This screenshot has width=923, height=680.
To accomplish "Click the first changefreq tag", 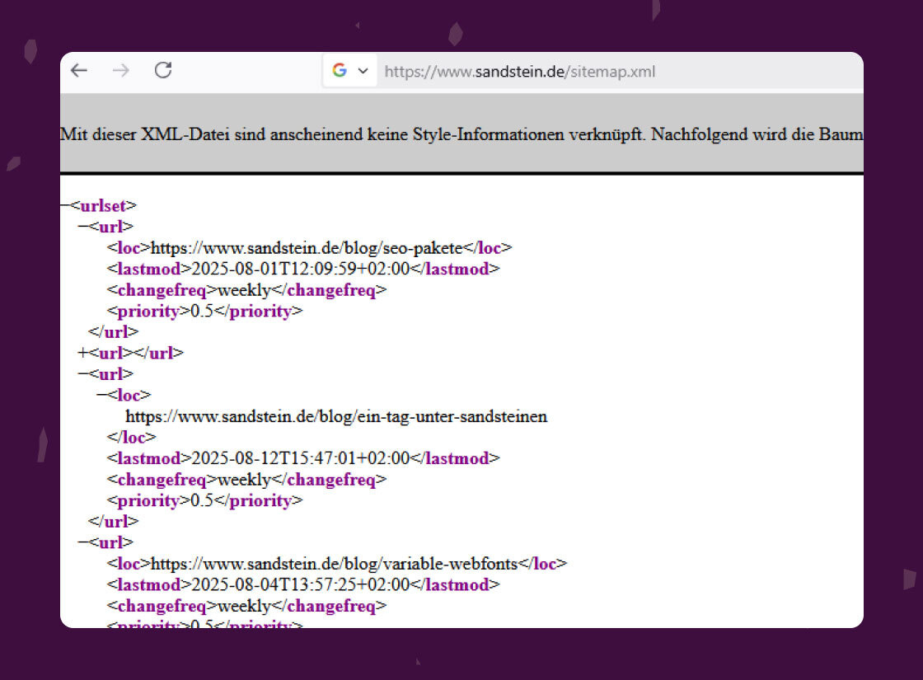I will (162, 290).
